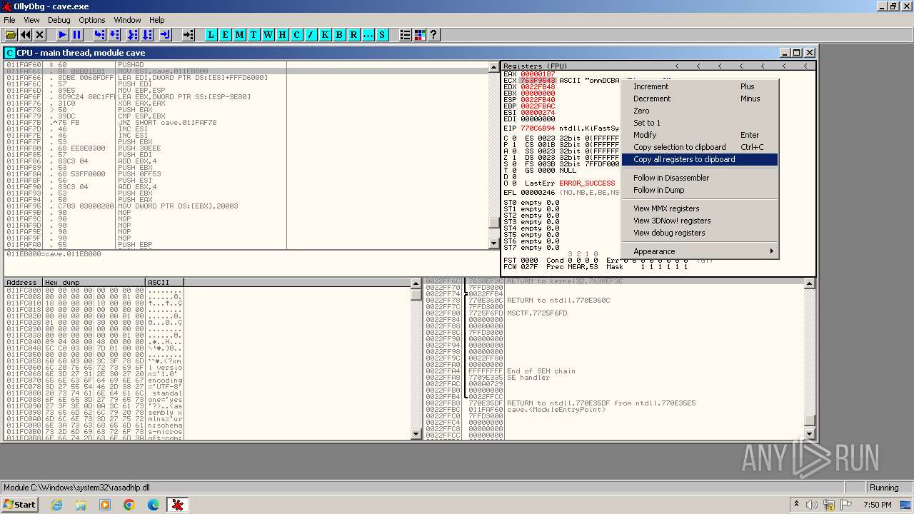Open Chrome from the taskbar

(x=129, y=505)
